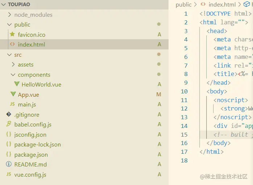The width and height of the screenshot is (253, 185).
Task: Open package-lock.json file
Action: 38,145
